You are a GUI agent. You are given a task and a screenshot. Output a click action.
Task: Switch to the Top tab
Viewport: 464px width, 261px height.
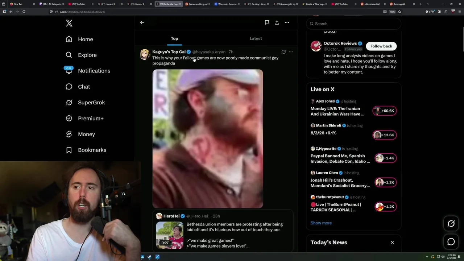click(x=174, y=38)
